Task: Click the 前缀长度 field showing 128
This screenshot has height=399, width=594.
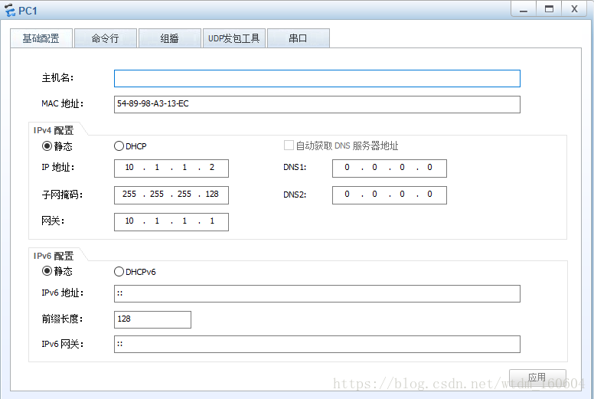Action: pyautogui.click(x=152, y=319)
